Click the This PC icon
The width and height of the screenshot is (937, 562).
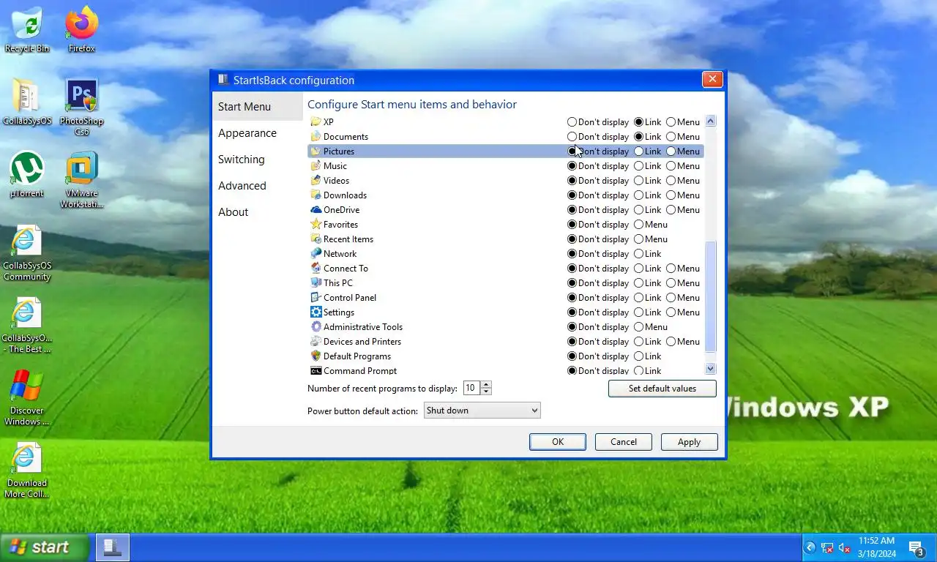click(316, 283)
